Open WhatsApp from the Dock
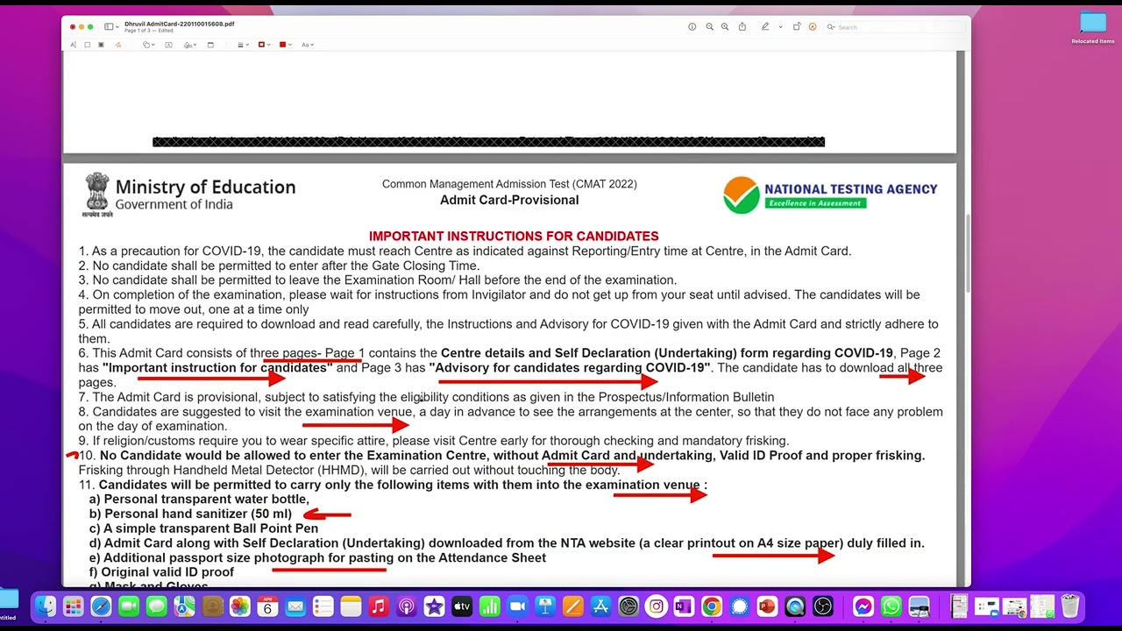 (x=891, y=606)
